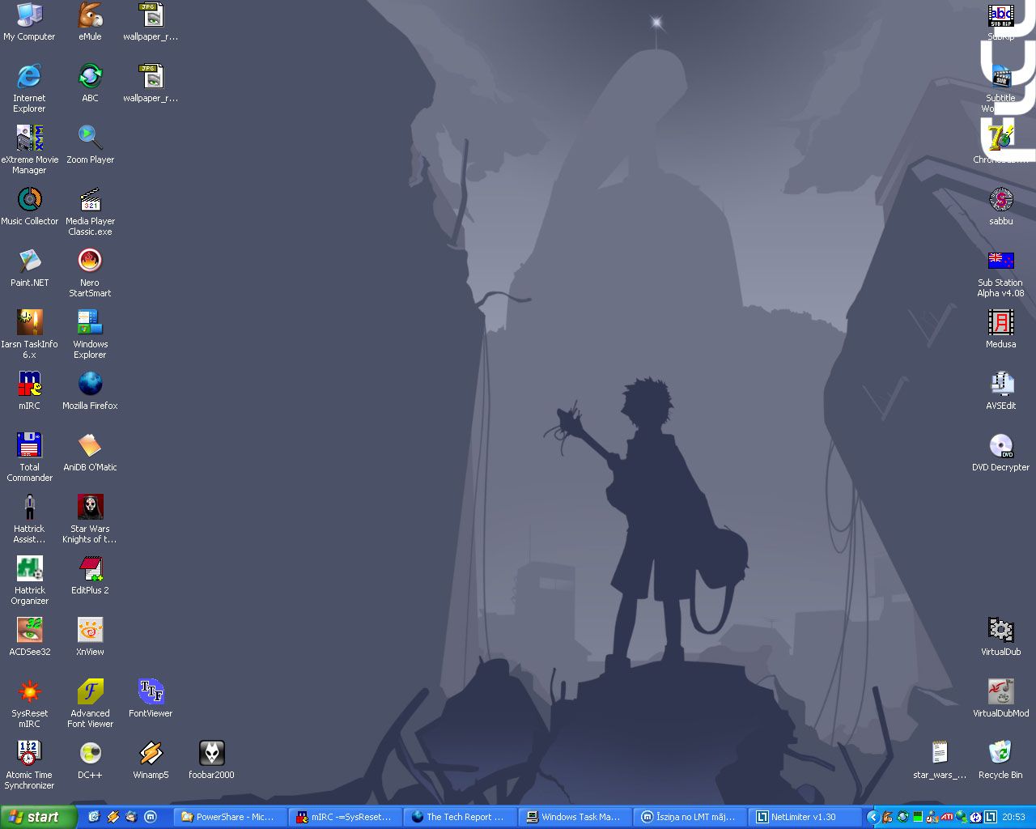This screenshot has height=829, width=1036.
Task: Select the star_wars_... text file icon
Action: [940, 760]
